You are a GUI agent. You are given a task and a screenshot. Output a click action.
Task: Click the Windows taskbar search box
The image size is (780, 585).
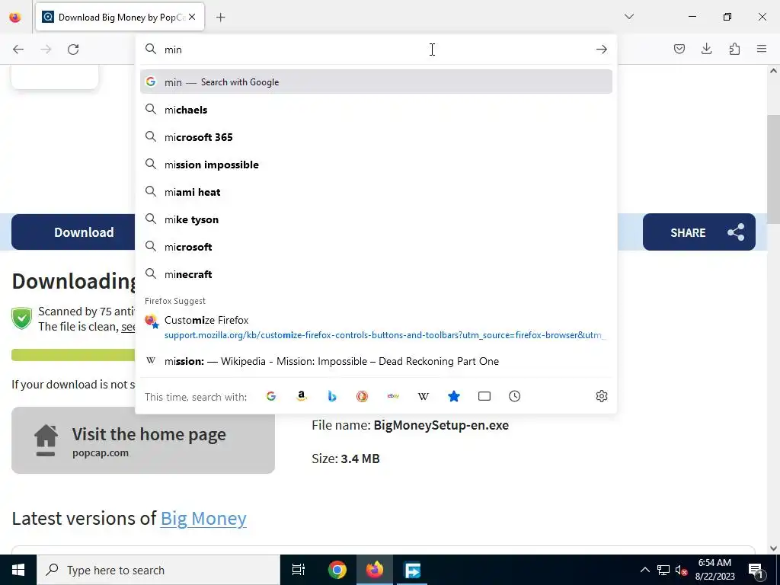158,570
